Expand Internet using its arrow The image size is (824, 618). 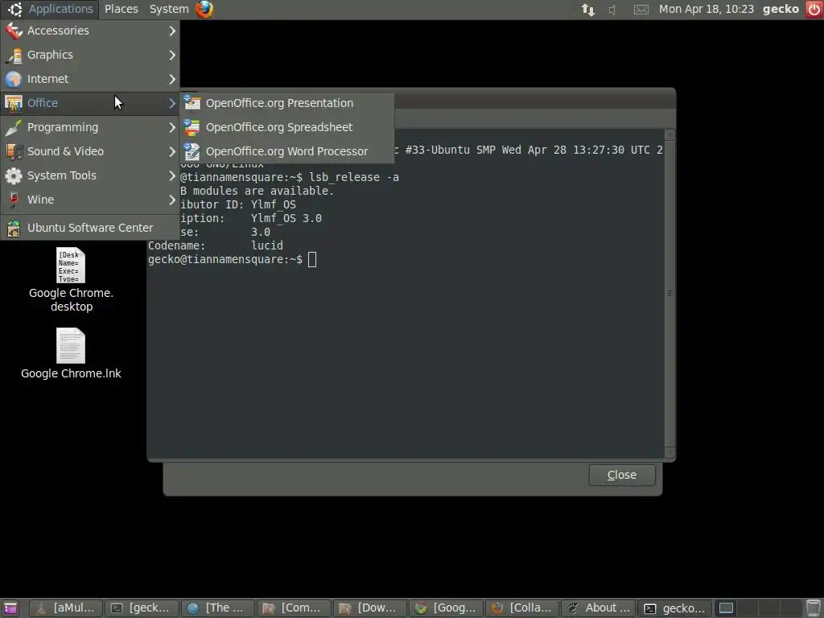(x=172, y=80)
